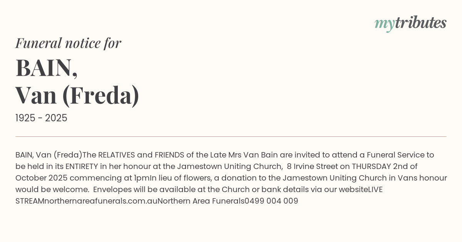Click the mytributes logo
Image resolution: width=462 pixels, height=242 pixels.
[x=410, y=23]
